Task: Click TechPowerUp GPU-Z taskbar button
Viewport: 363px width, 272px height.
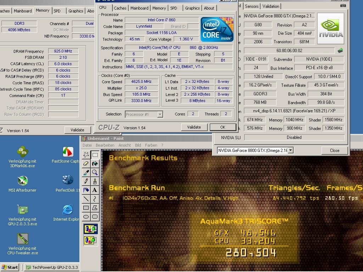Action: coord(52,267)
